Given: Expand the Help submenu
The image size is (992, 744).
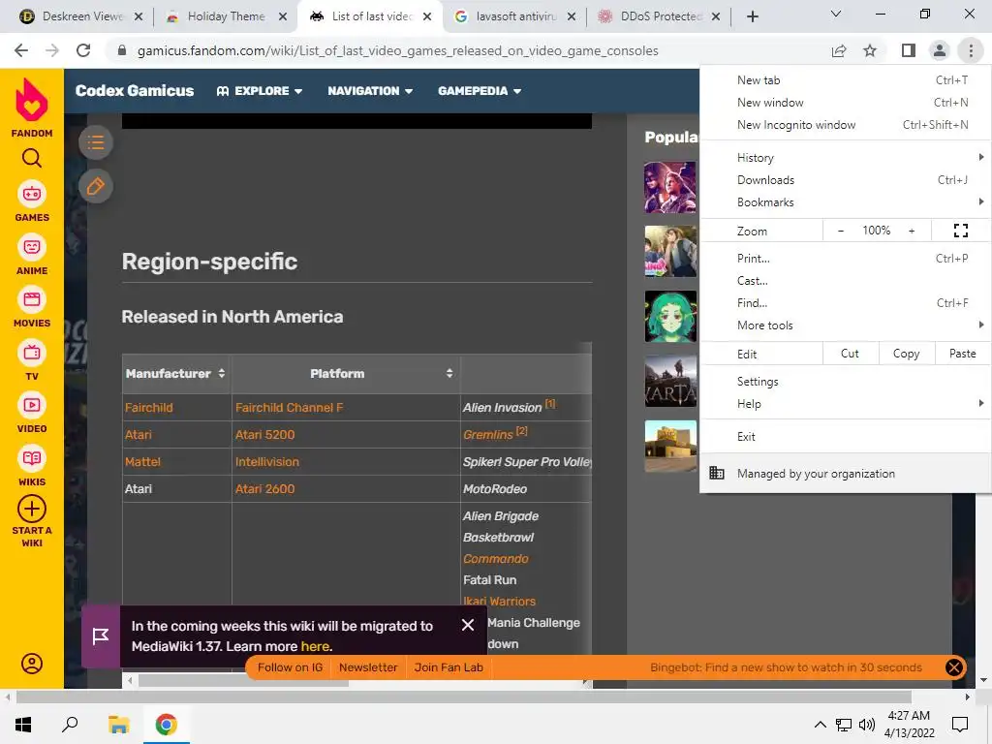Looking at the screenshot, I should pos(845,404).
